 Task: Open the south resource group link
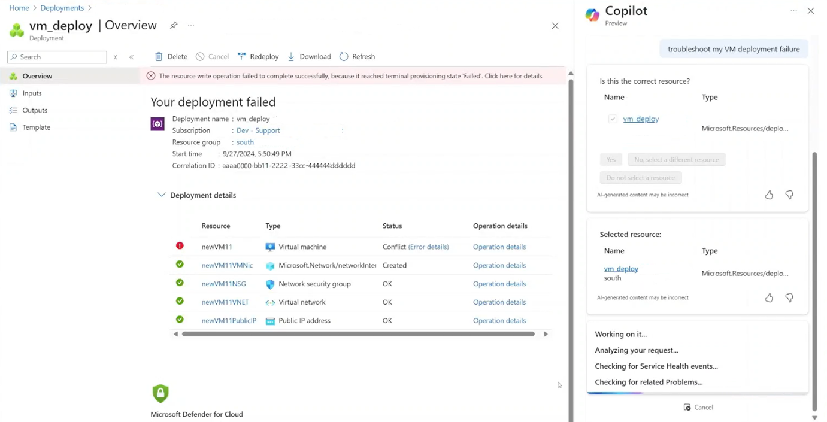click(x=245, y=142)
